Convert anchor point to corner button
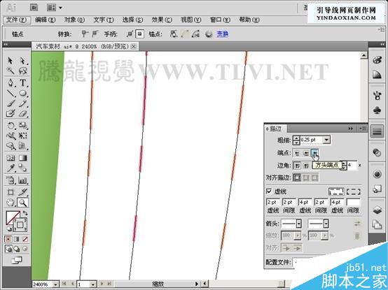 [85, 34]
